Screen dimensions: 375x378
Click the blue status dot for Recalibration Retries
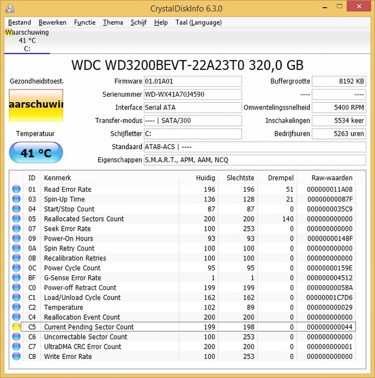(16, 258)
